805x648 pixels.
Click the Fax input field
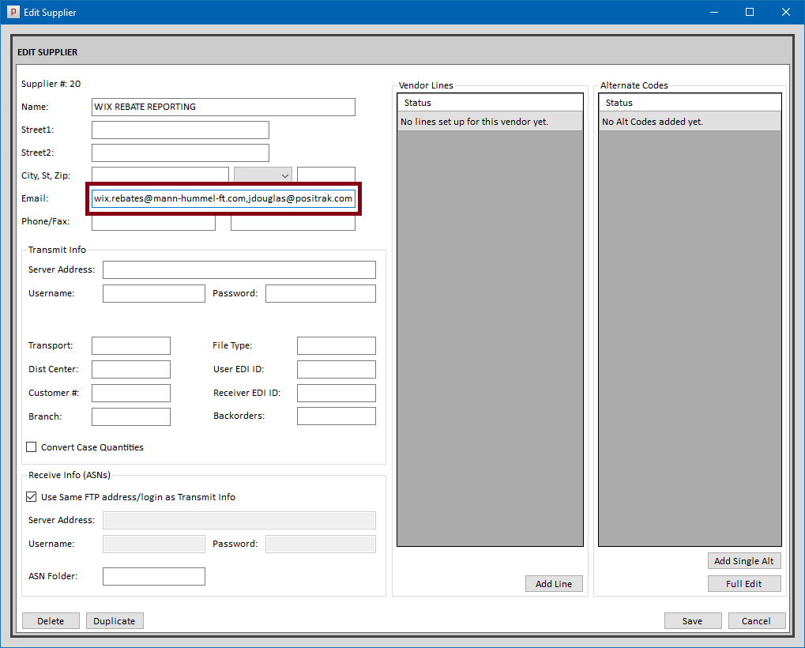tap(292, 223)
